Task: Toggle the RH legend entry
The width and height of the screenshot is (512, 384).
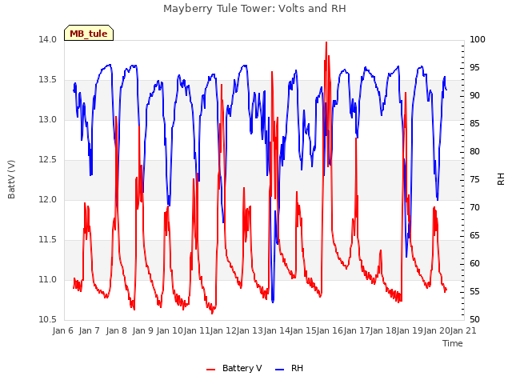Action: 290,368
